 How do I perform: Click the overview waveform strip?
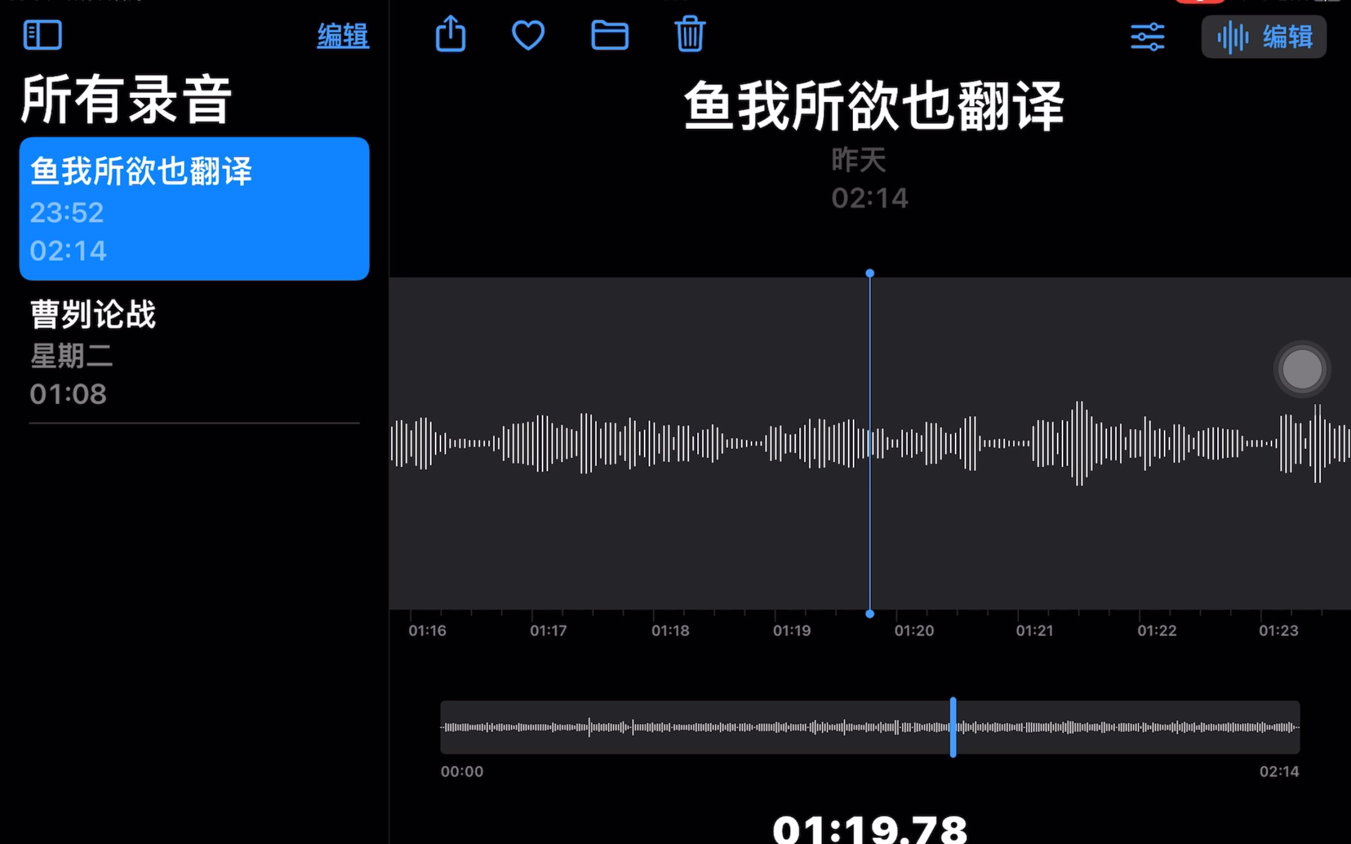pyautogui.click(x=870, y=727)
